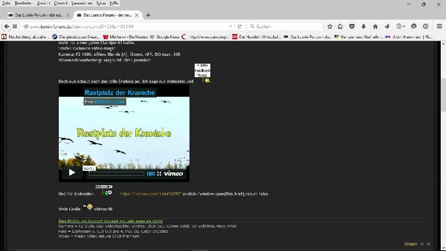Close the first Lumix-Forum tab
The image size is (446, 251).
[68, 15]
